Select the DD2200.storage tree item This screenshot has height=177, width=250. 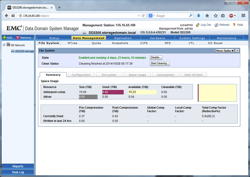tap(22, 51)
